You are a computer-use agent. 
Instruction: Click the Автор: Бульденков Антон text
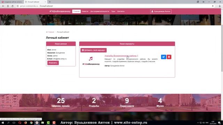[114, 66]
